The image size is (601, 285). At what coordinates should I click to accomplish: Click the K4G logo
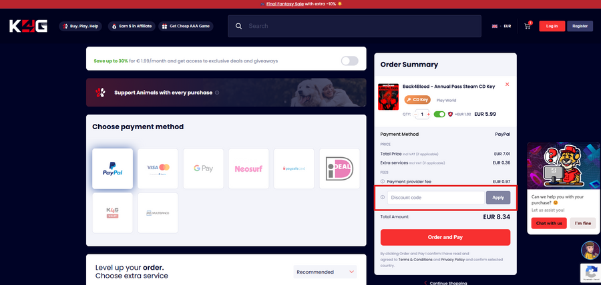(28, 26)
